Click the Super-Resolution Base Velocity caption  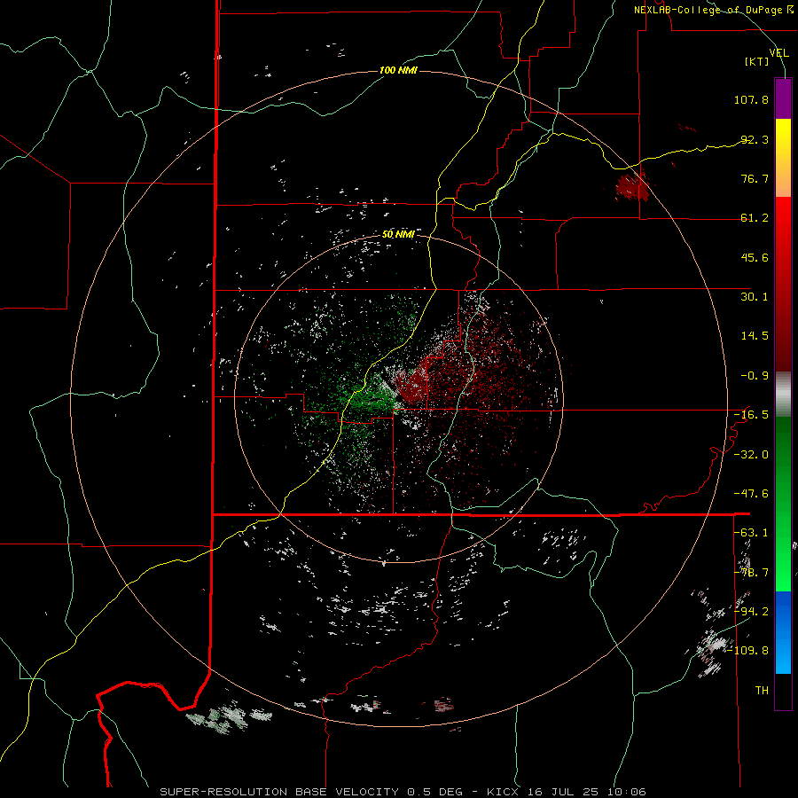click(x=403, y=792)
